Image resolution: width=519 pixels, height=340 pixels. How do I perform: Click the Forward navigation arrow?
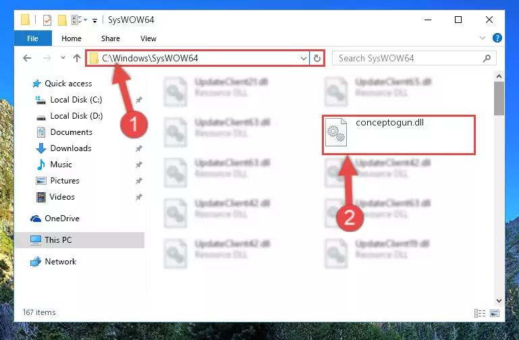tap(47, 58)
